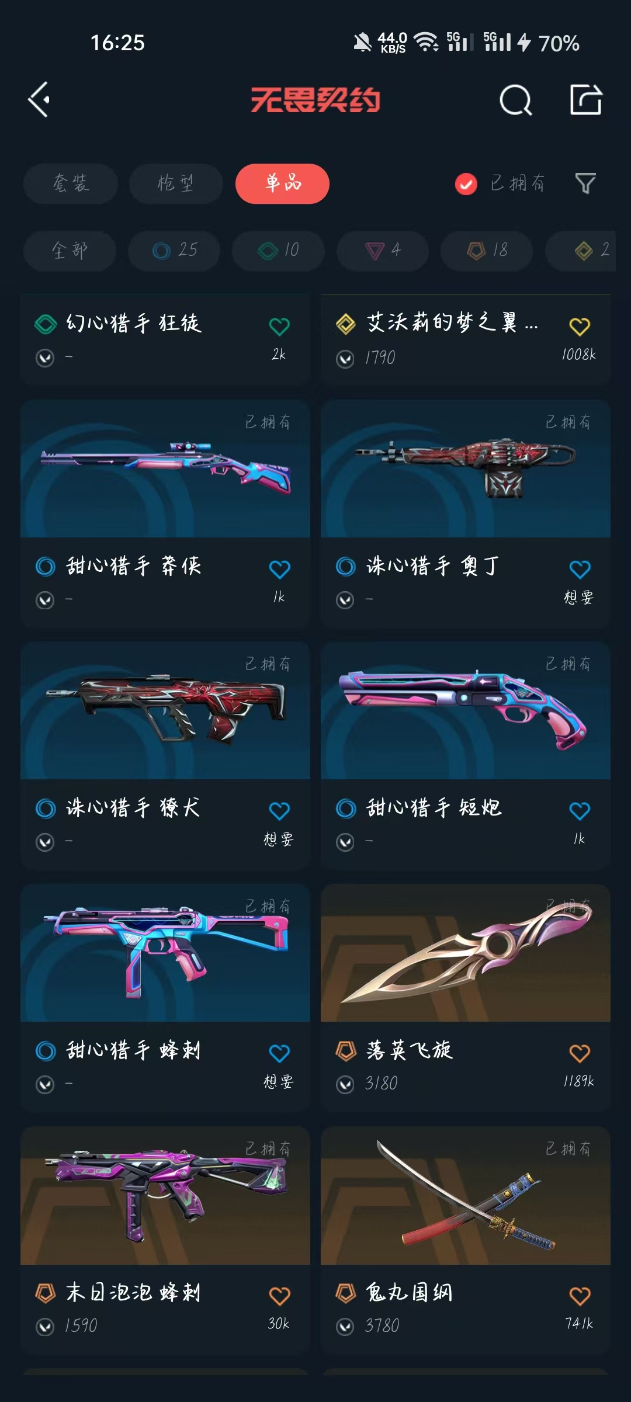Viewport: 631px width, 1402px height.
Task: Open the search magnifier icon
Action: click(516, 100)
